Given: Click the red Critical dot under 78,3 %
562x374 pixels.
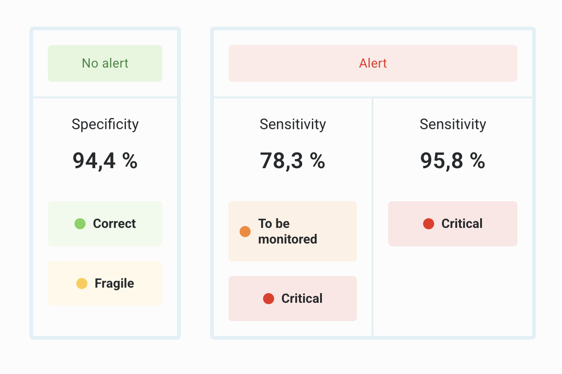Looking at the screenshot, I should click(269, 299).
